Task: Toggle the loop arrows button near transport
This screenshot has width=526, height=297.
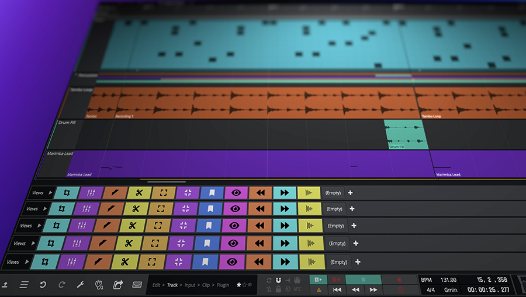Action: 269,280
